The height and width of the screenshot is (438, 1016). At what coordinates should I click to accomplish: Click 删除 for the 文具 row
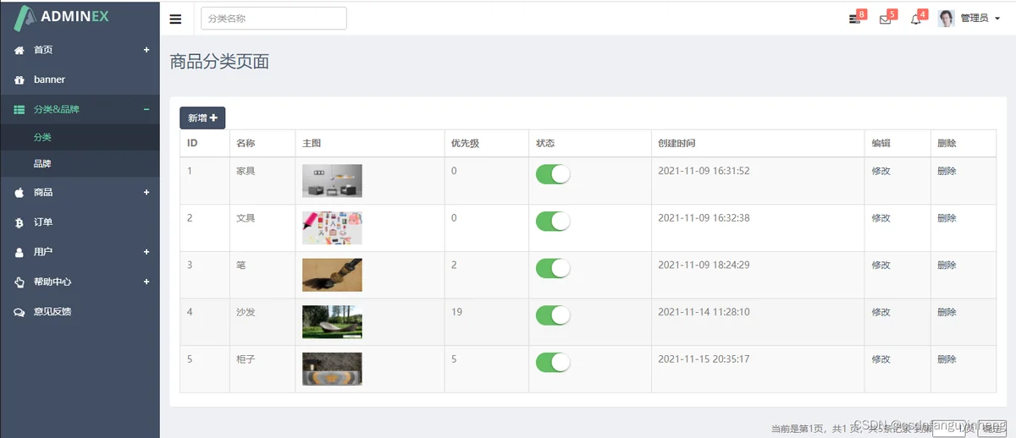(947, 218)
